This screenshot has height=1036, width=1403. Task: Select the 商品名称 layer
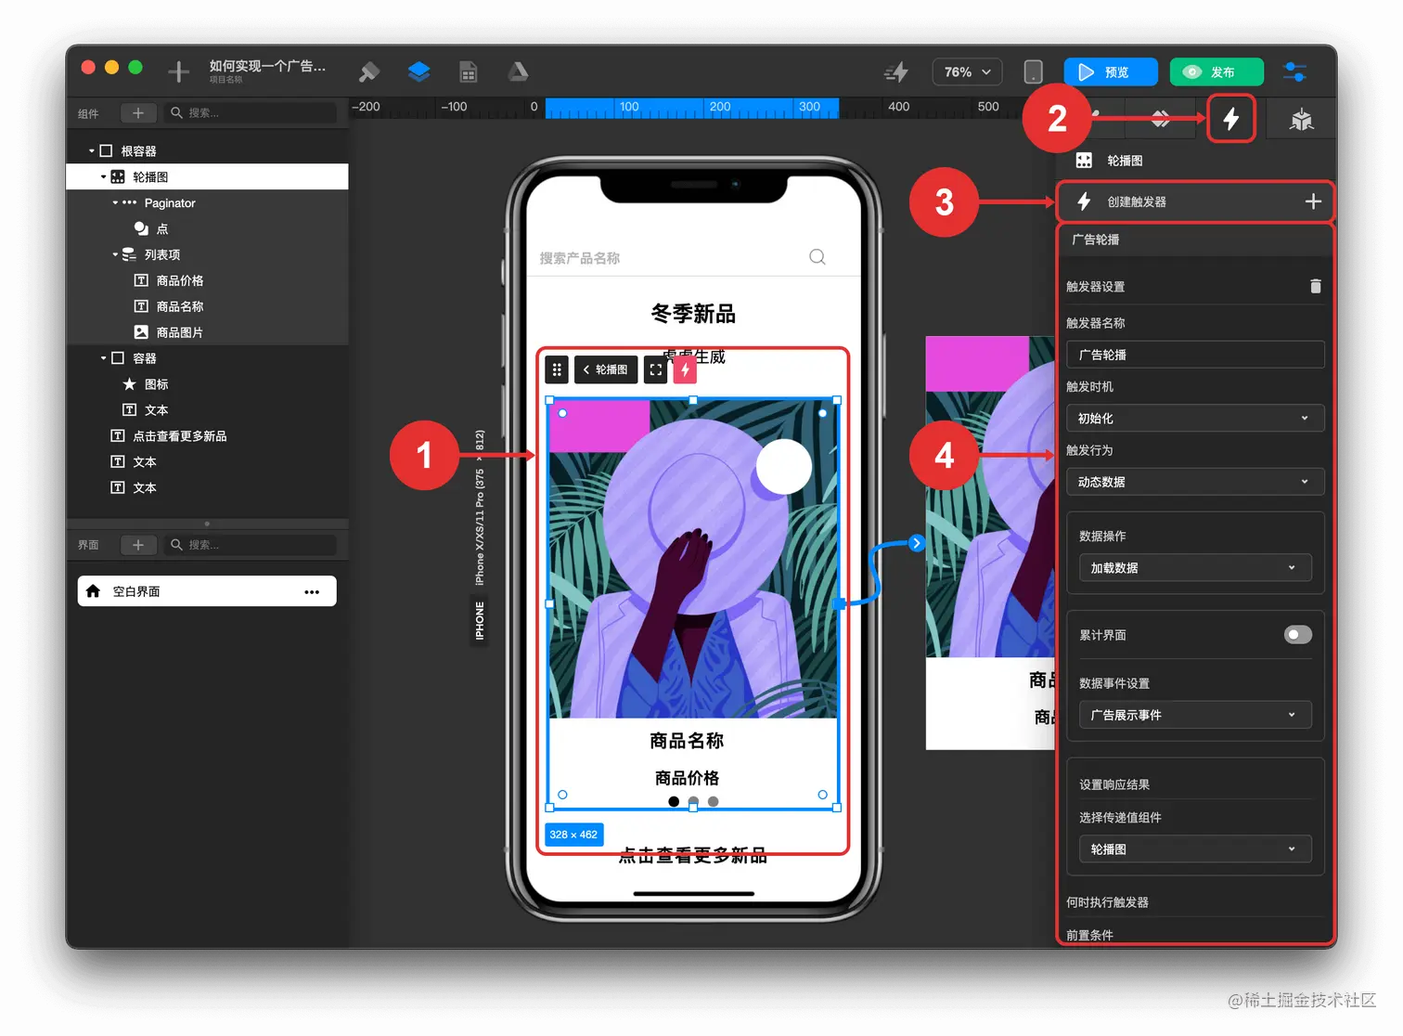208,306
